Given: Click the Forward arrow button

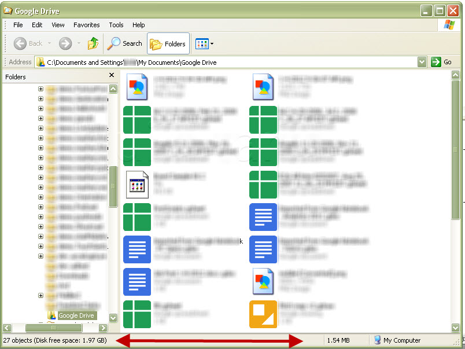Looking at the screenshot, I should [x=65, y=43].
